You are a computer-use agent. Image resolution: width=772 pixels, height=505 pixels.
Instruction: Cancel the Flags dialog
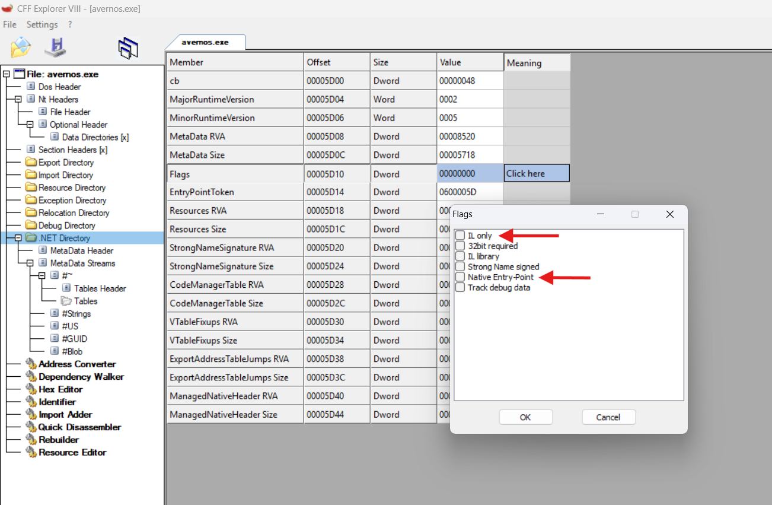pyautogui.click(x=608, y=417)
